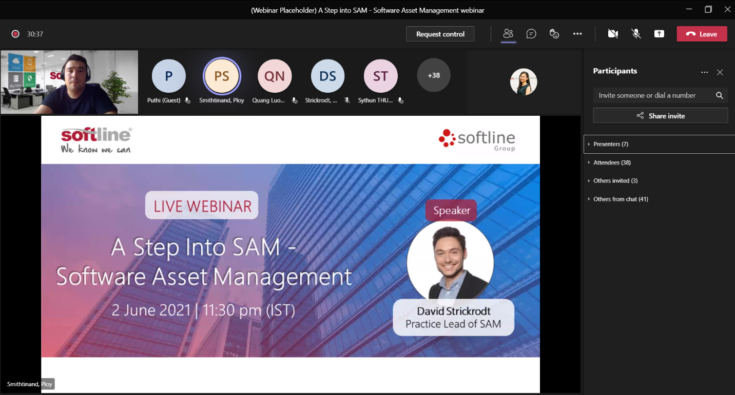
Task: Select Puthi (Guest) participant avatar
Action: coord(168,76)
